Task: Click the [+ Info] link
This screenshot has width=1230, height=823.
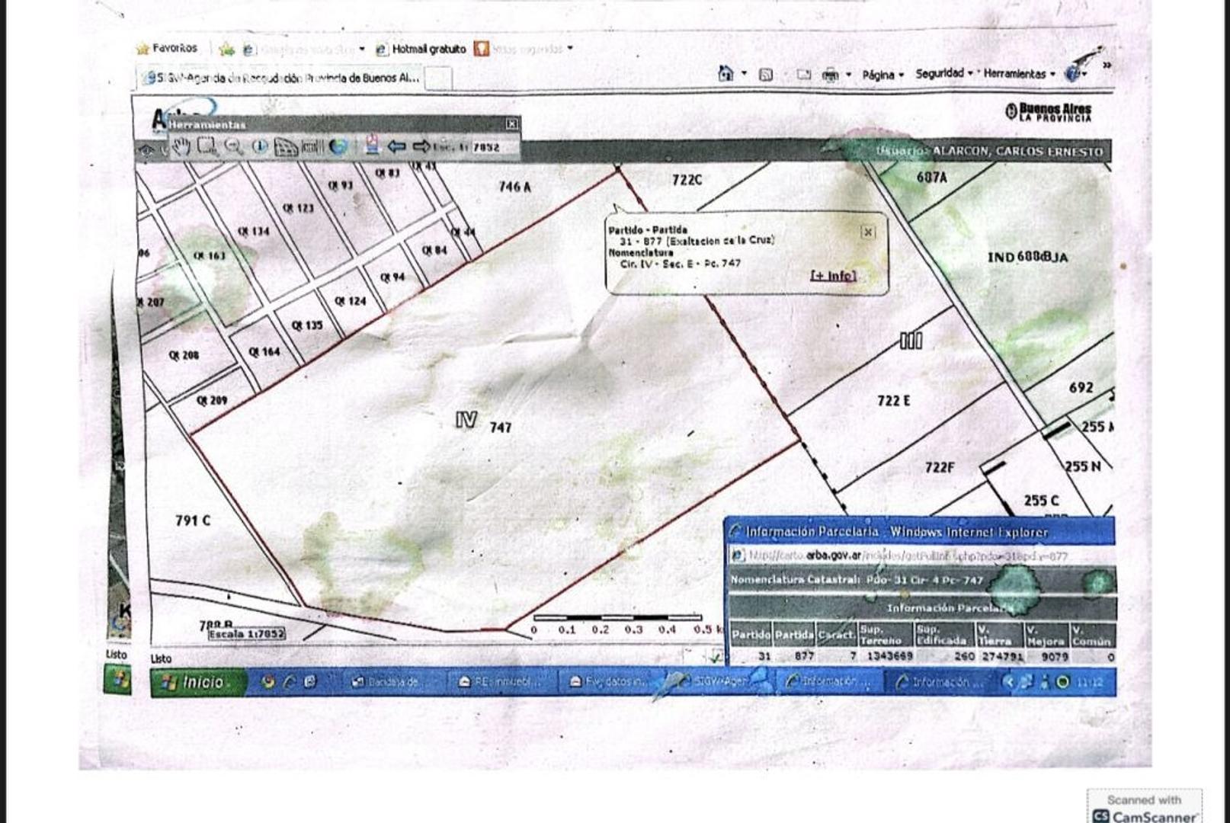Action: click(833, 275)
